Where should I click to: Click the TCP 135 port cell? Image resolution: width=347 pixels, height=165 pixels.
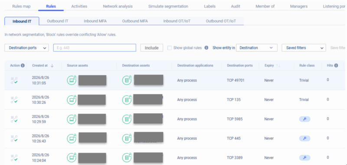point(234,100)
